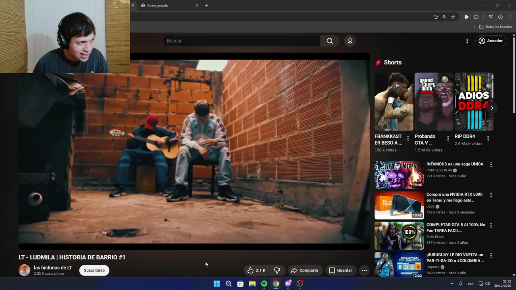Open options for INFAMOUS es una saga video

[x=491, y=165]
